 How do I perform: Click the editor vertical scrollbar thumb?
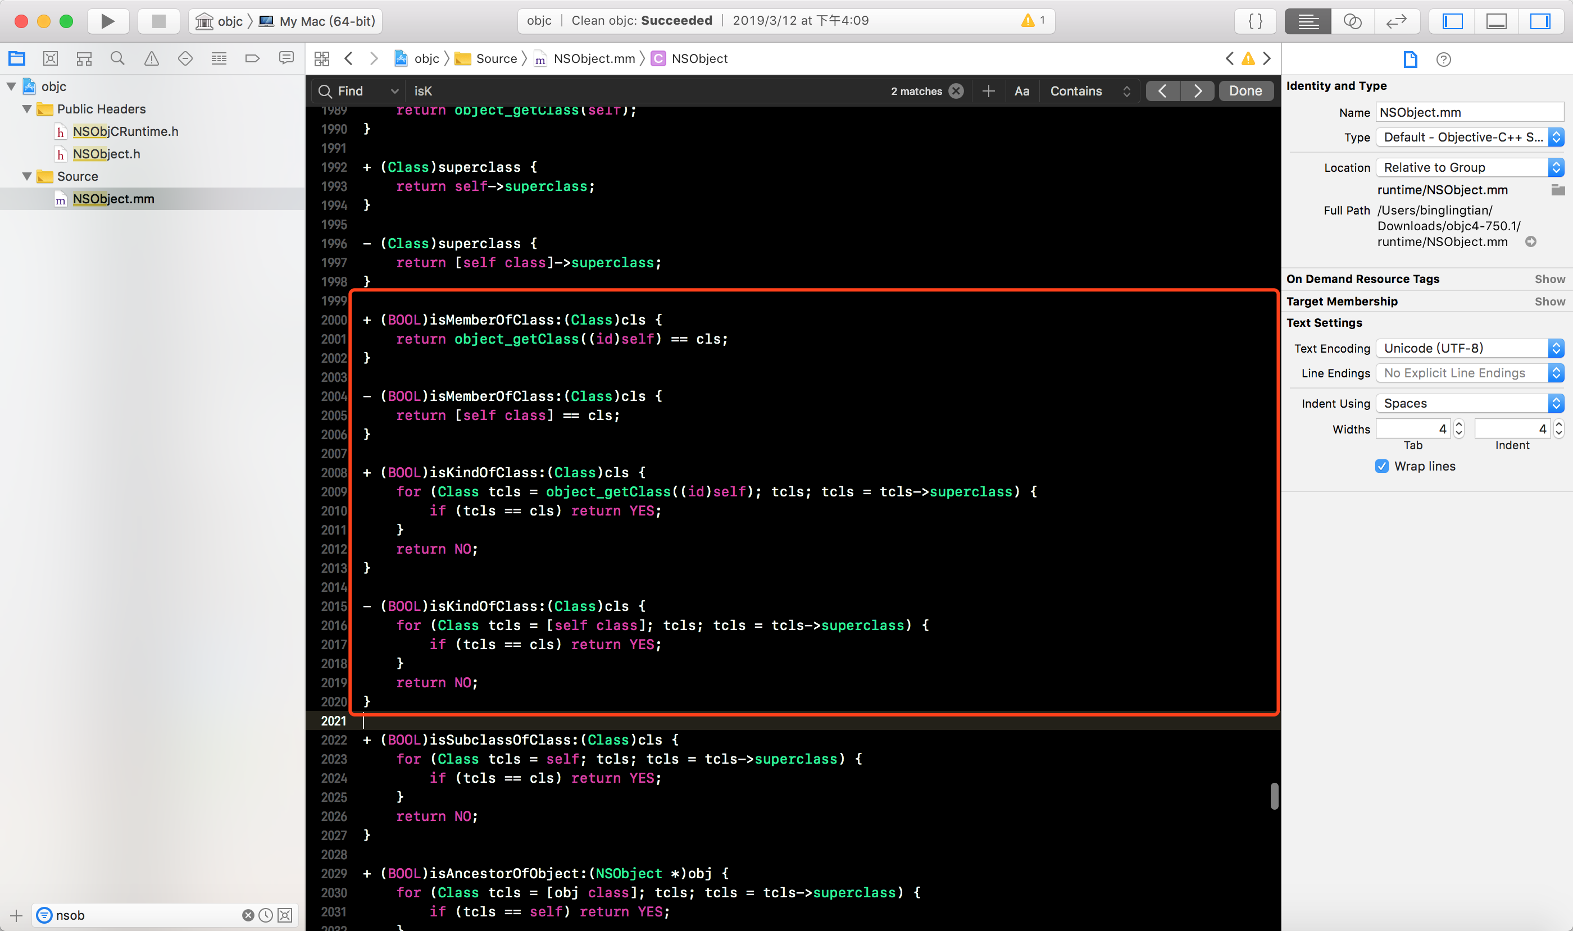(x=1274, y=796)
